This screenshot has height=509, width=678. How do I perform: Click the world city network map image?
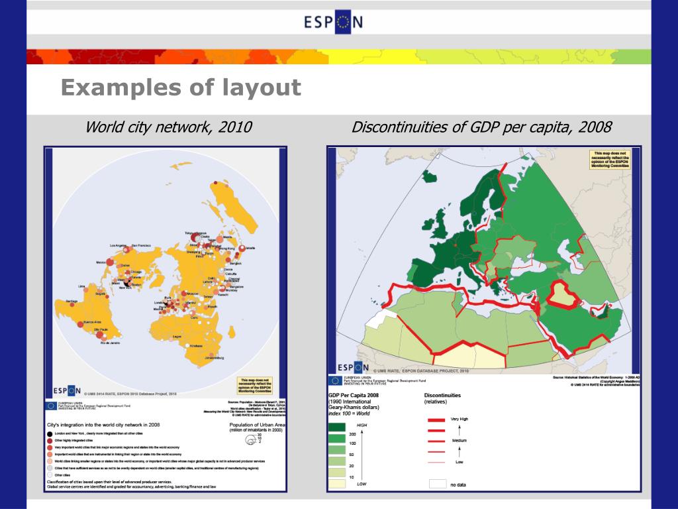(x=166, y=272)
